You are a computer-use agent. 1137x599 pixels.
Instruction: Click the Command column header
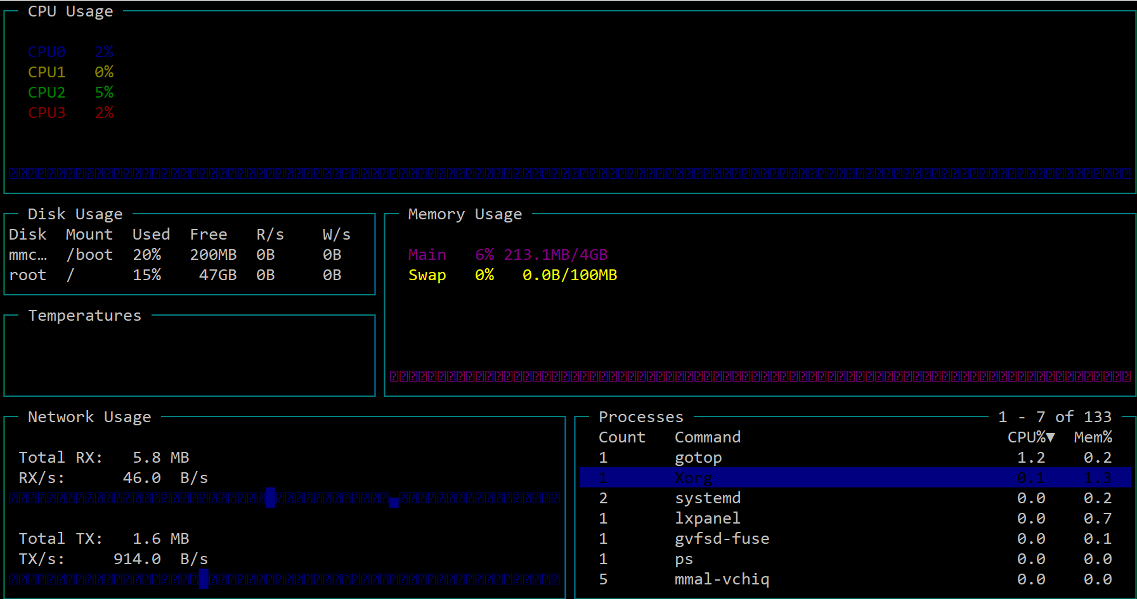point(707,437)
